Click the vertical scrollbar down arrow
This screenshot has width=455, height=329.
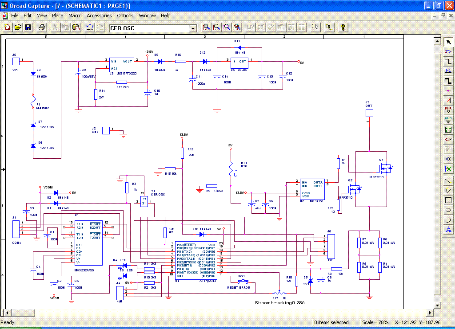pyautogui.click(x=437, y=306)
